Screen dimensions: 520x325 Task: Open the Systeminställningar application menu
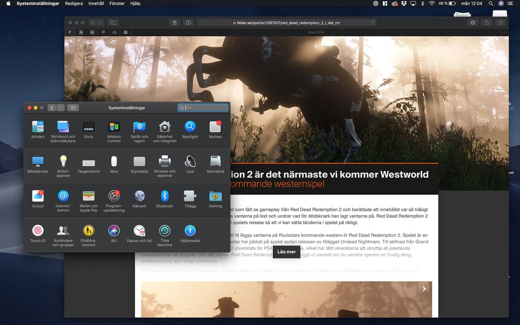[38, 3]
